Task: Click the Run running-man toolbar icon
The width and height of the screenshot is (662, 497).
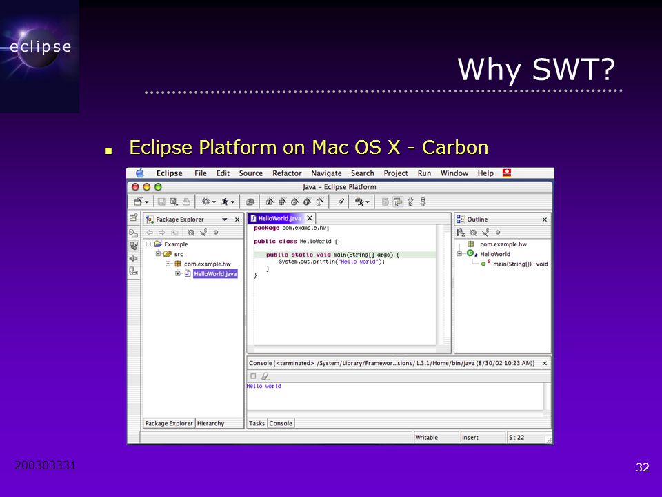Action: pos(225,202)
